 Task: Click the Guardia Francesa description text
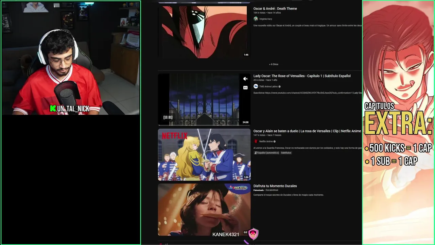tap(308, 148)
